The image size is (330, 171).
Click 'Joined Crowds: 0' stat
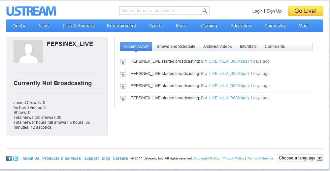click(x=29, y=103)
